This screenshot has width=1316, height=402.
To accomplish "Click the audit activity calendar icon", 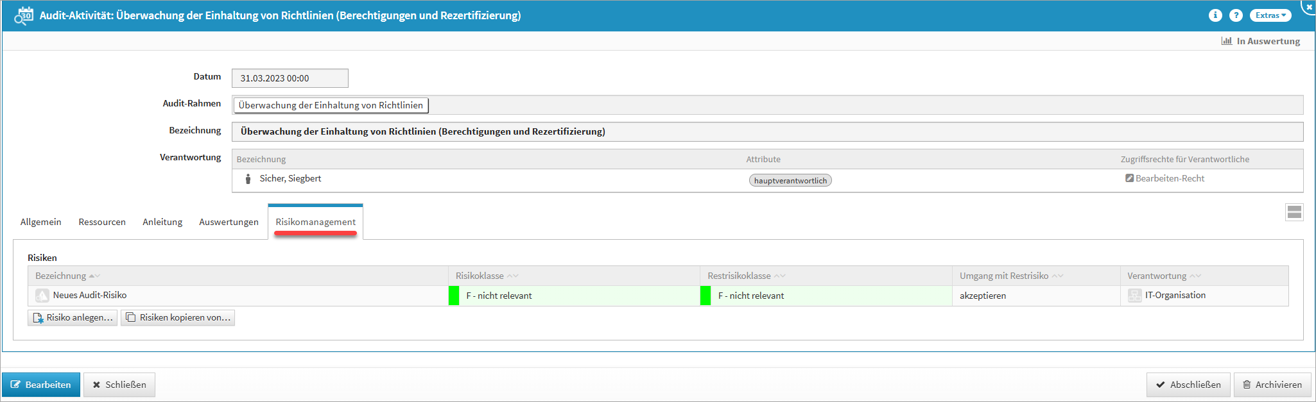I will (24, 15).
